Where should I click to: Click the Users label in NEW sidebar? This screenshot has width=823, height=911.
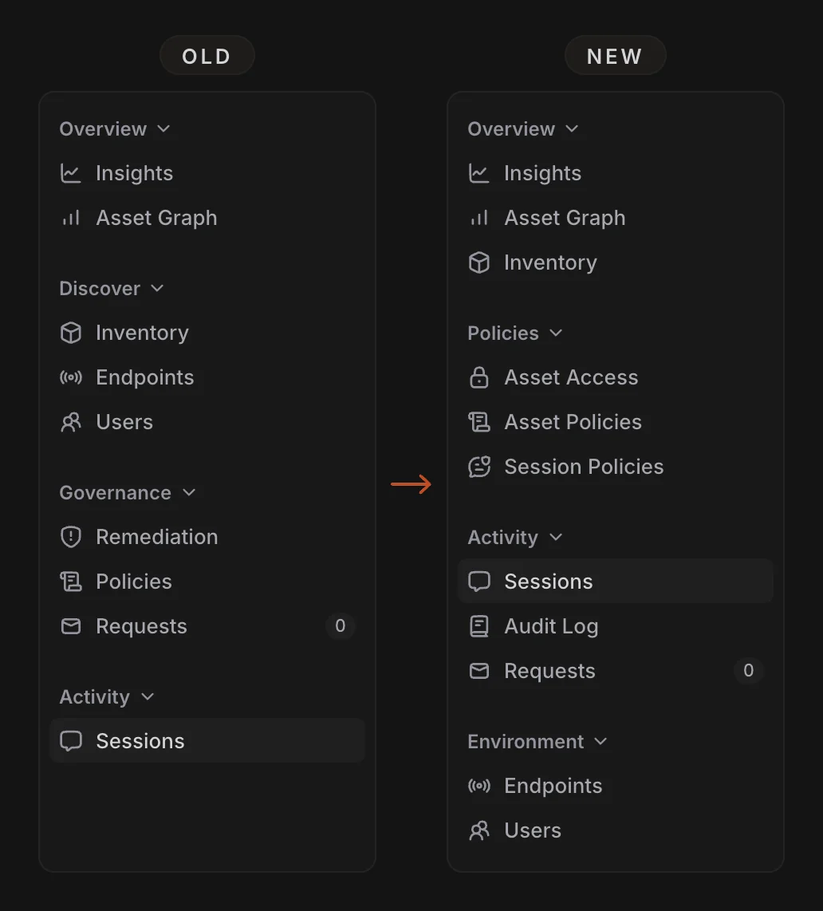[533, 830]
